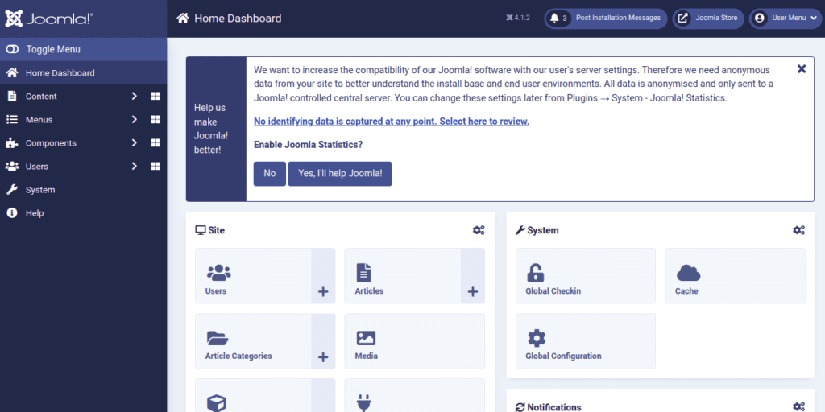Dismiss the statistics notice with X
The height and width of the screenshot is (412, 825).
(802, 69)
